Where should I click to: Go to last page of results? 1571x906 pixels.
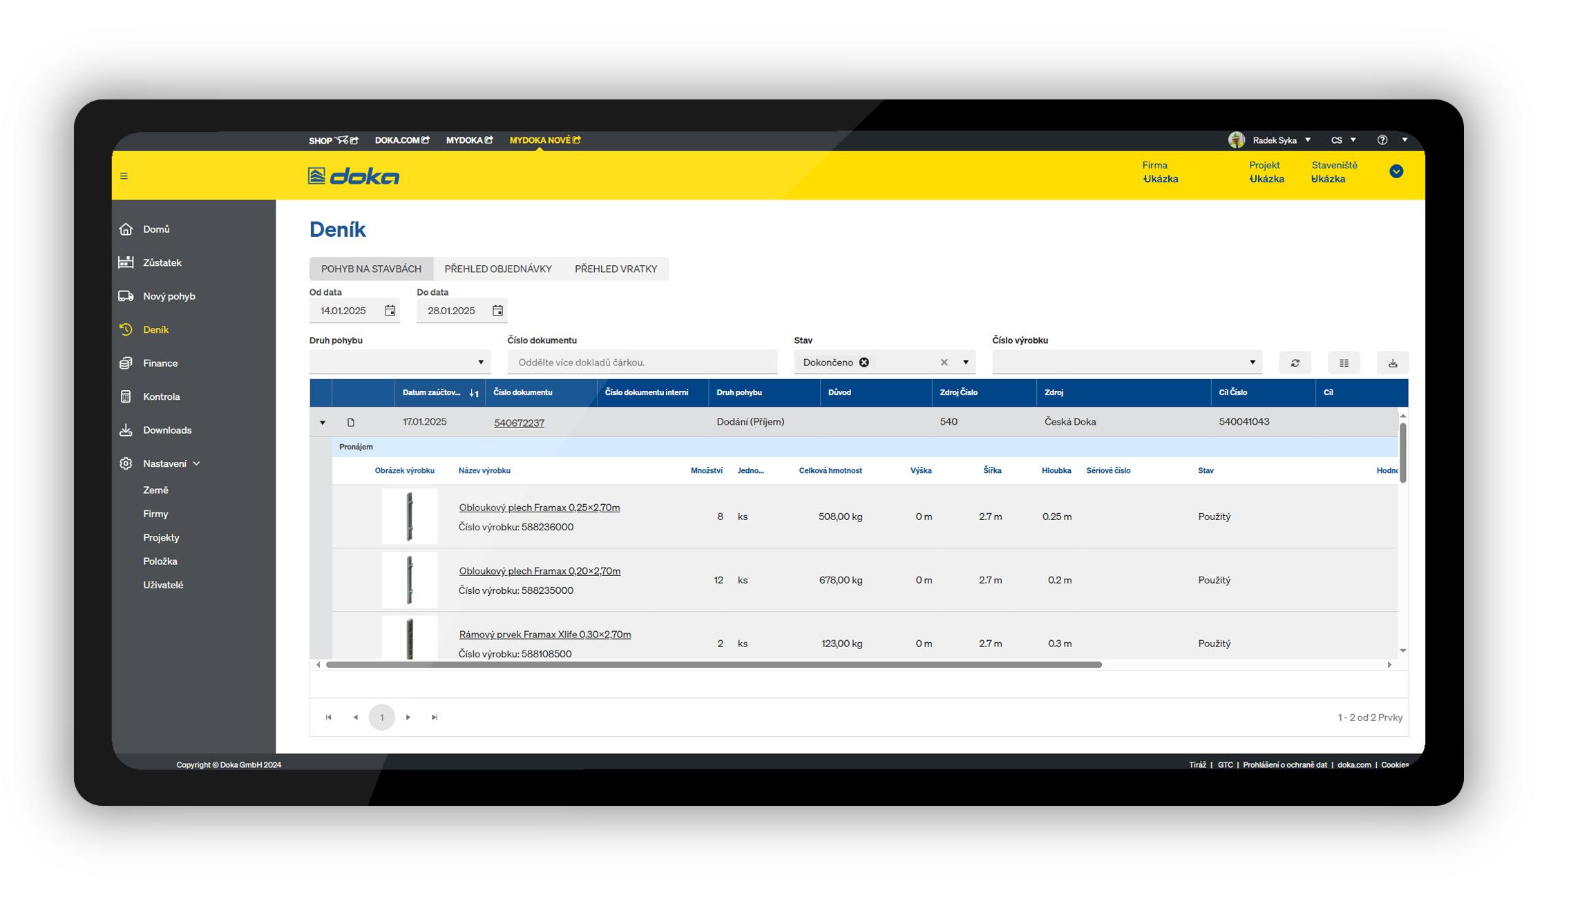(x=435, y=717)
